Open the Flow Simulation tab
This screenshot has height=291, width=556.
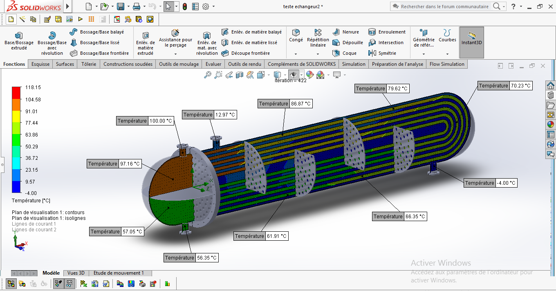[x=447, y=64]
